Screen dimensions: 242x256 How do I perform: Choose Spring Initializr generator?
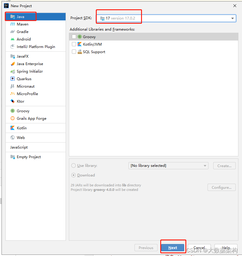coord(36,71)
